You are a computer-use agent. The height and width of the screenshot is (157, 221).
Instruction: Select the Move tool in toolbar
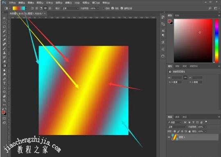click(5, 18)
